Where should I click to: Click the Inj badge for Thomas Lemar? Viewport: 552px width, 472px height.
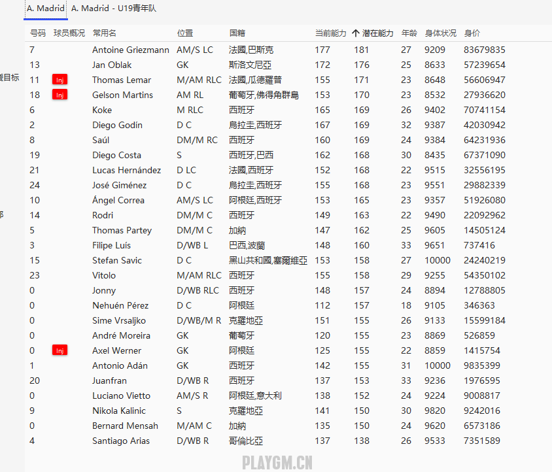[60, 80]
